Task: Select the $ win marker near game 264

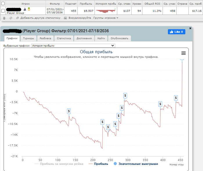Action: pos(115,124)
